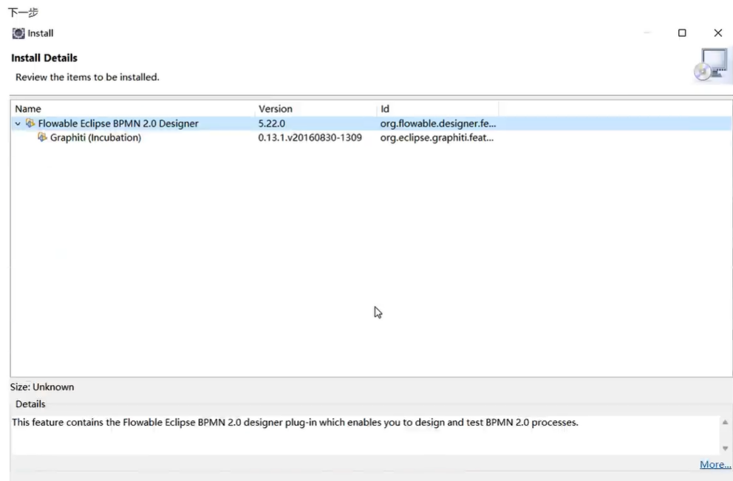Screen dimensions: 733x481
Task: Click the Graphiti (Incubation) feature icon
Action: coord(43,137)
